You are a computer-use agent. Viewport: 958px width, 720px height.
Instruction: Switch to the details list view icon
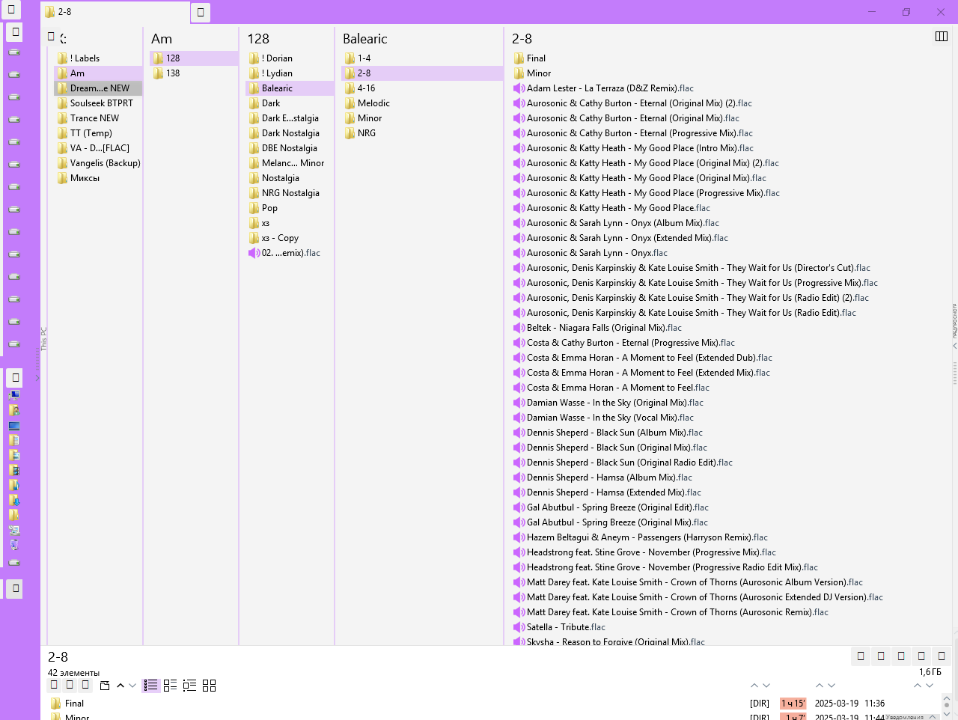tap(170, 685)
